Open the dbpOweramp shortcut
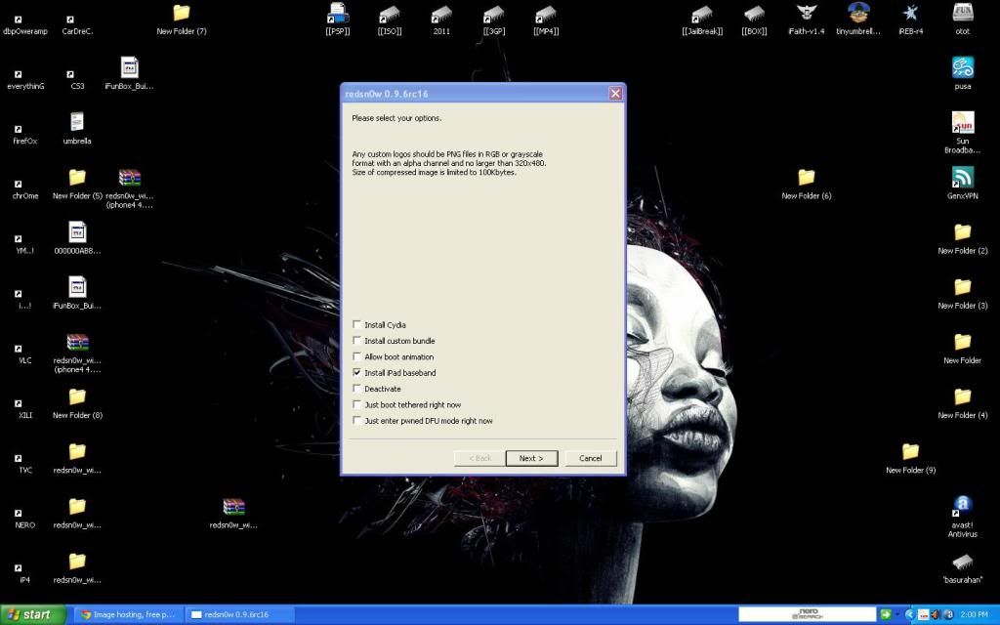This screenshot has width=1000, height=625. 25,24
